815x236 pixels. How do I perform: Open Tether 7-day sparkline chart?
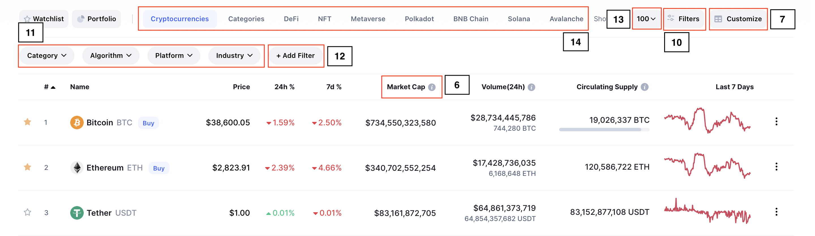(x=707, y=211)
